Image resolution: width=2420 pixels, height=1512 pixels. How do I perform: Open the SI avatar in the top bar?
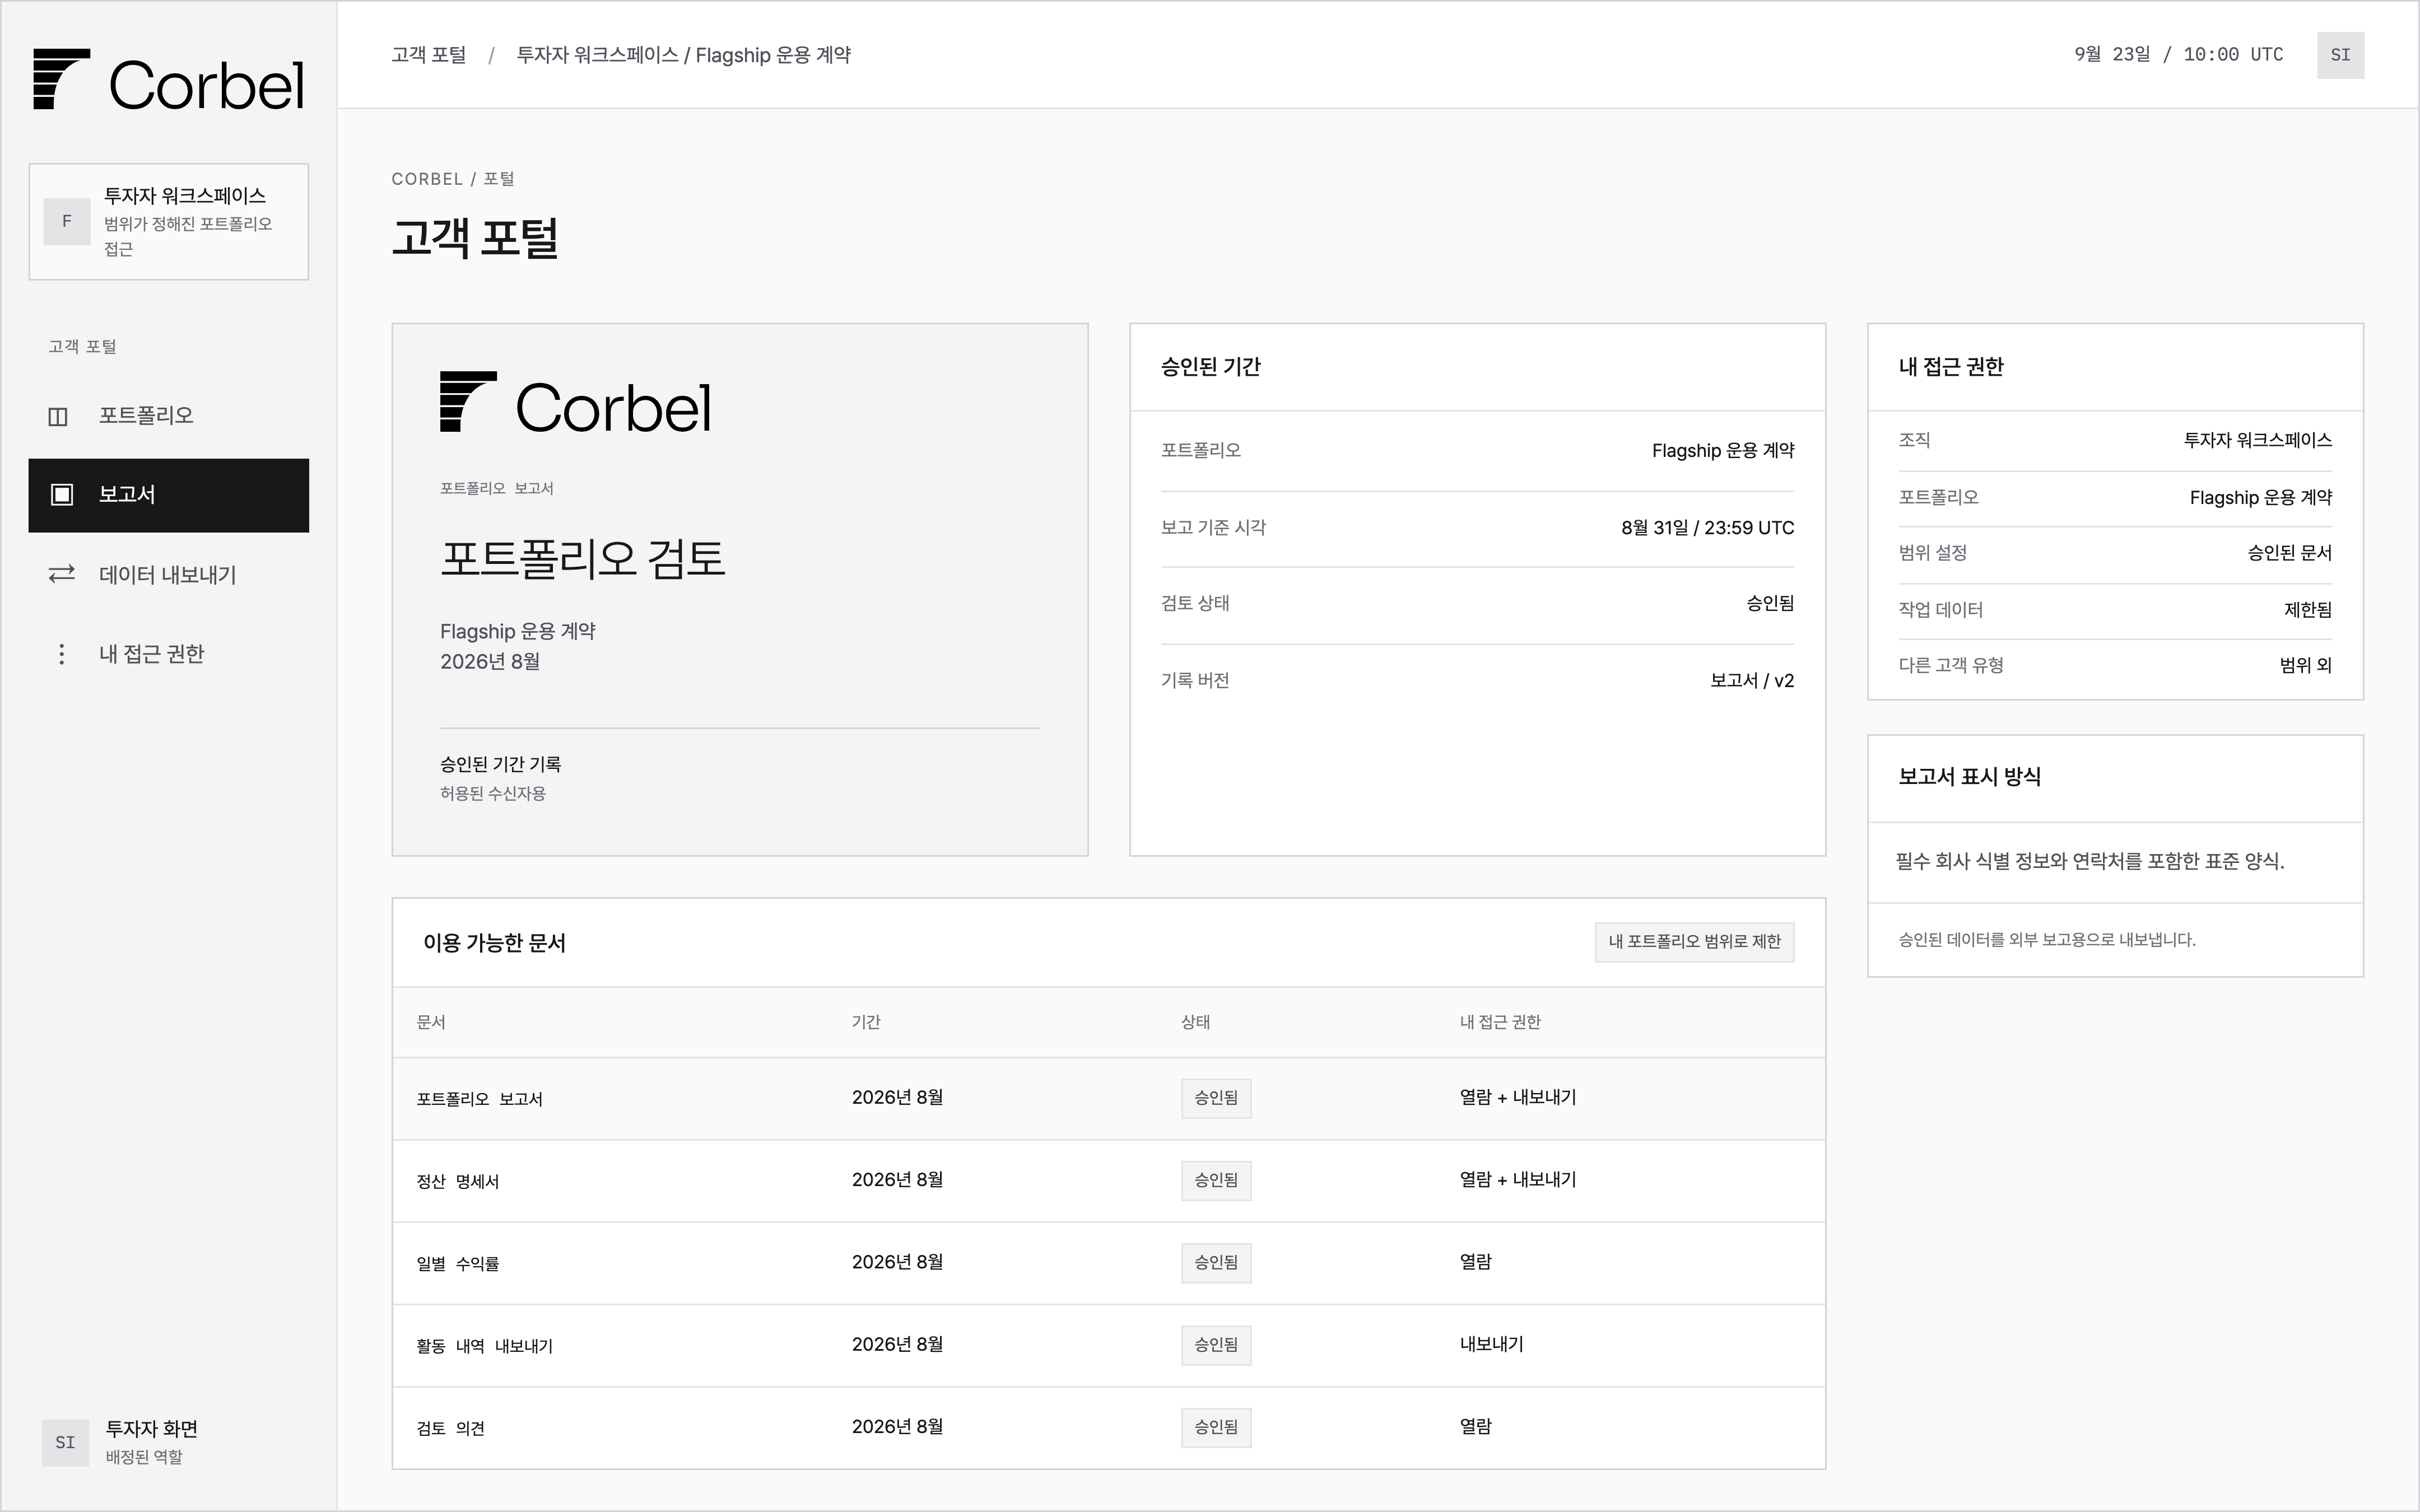2340,55
